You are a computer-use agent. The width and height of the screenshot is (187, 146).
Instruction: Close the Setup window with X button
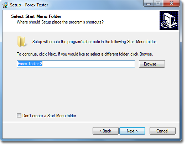click(x=171, y=4)
